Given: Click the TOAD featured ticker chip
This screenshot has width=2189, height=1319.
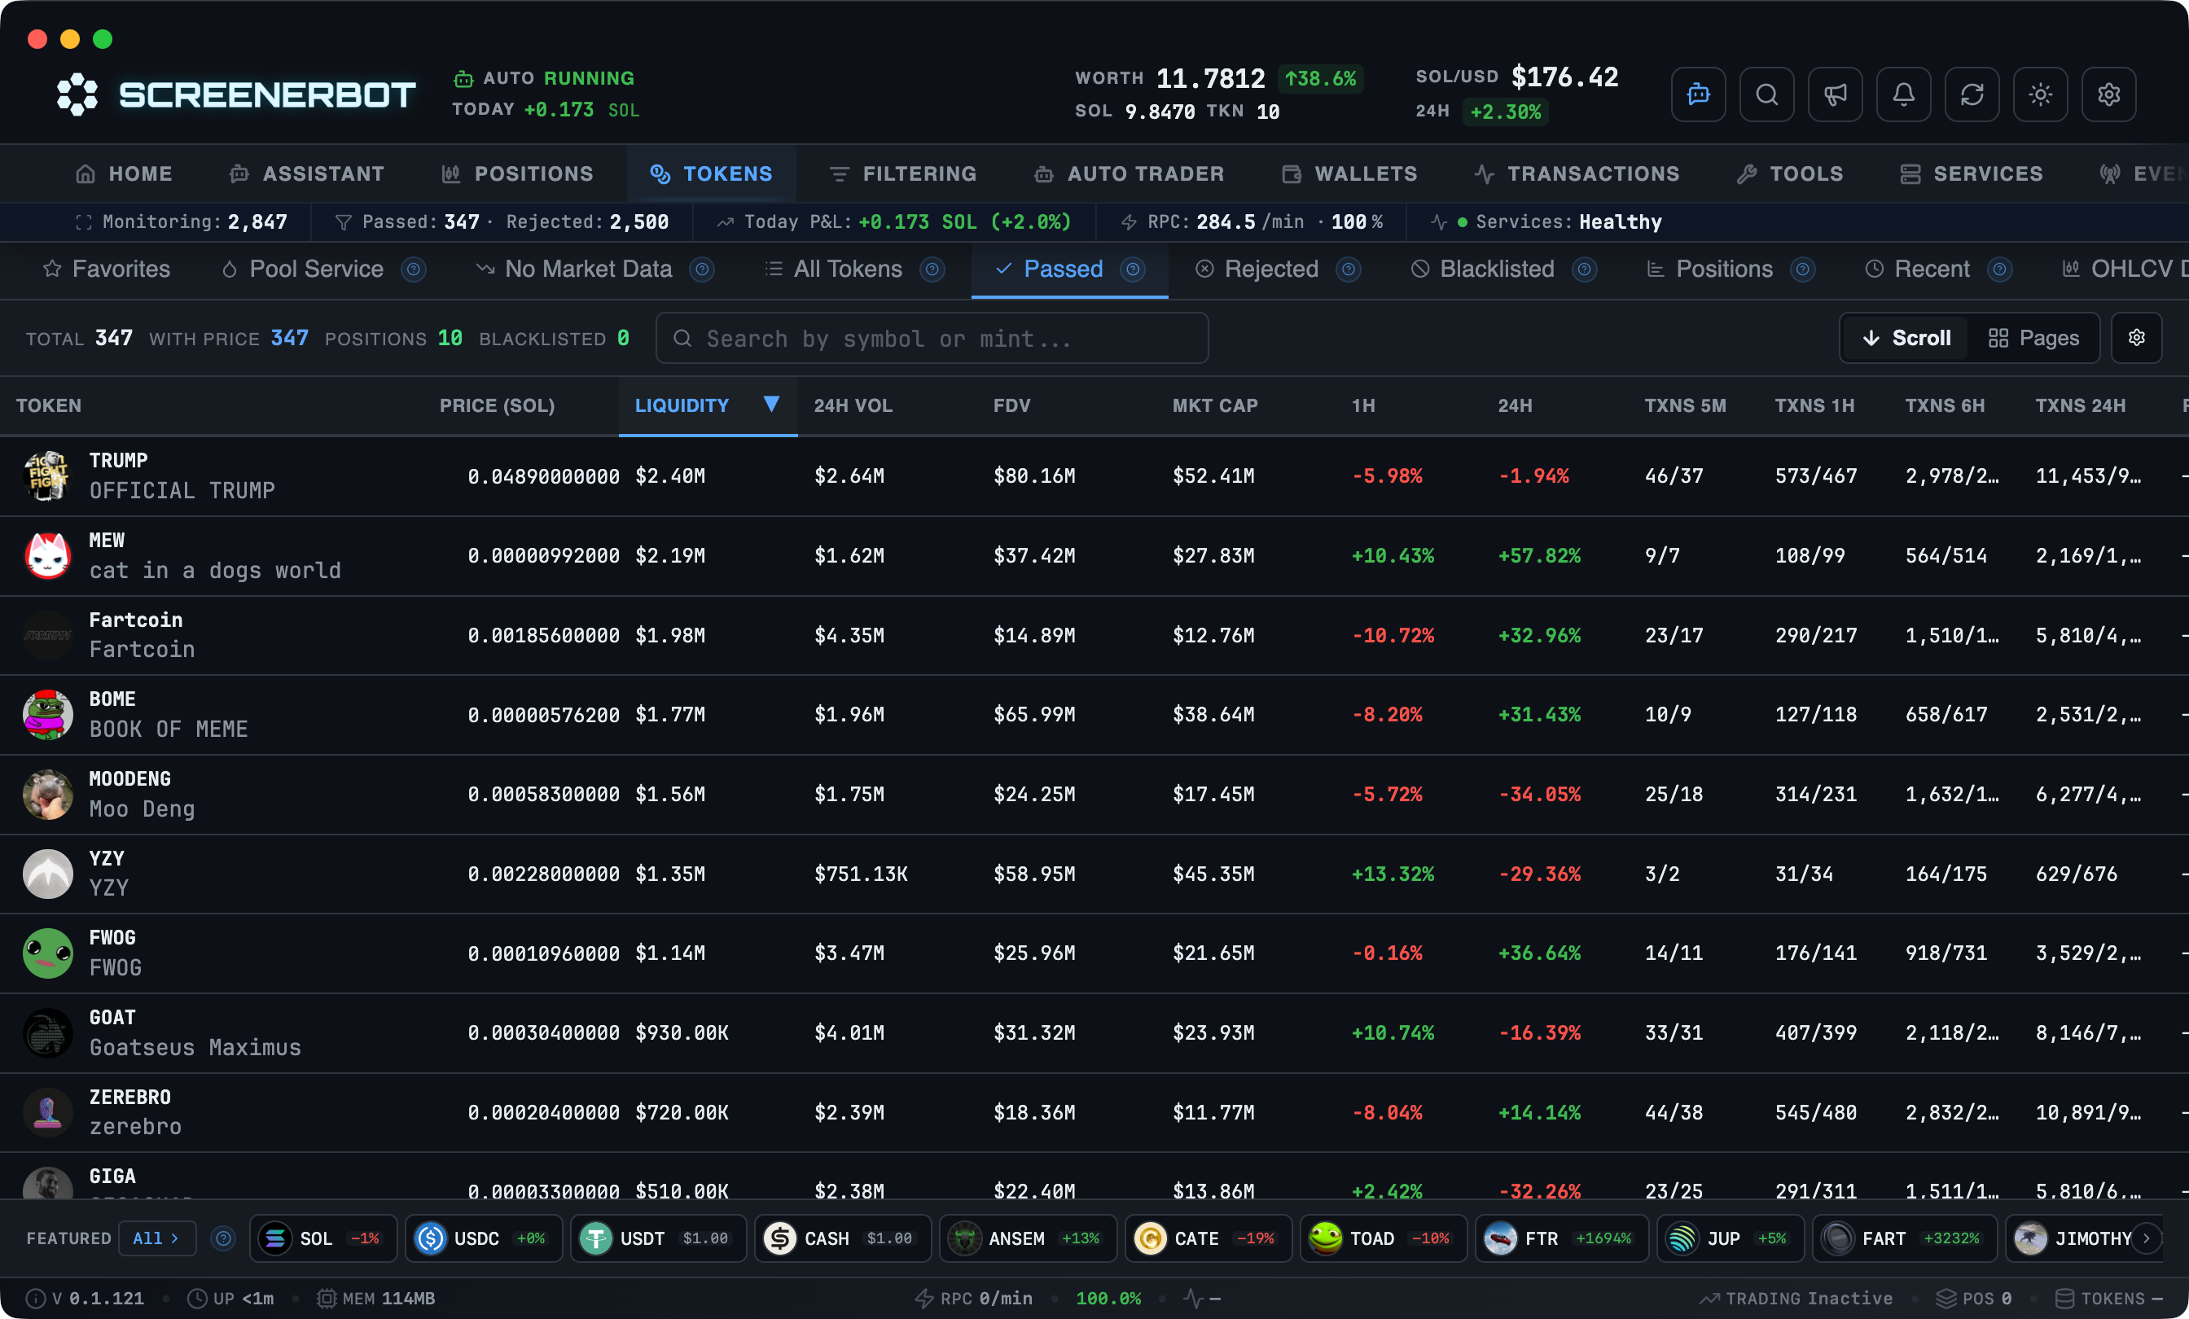Looking at the screenshot, I should 1384,1238.
